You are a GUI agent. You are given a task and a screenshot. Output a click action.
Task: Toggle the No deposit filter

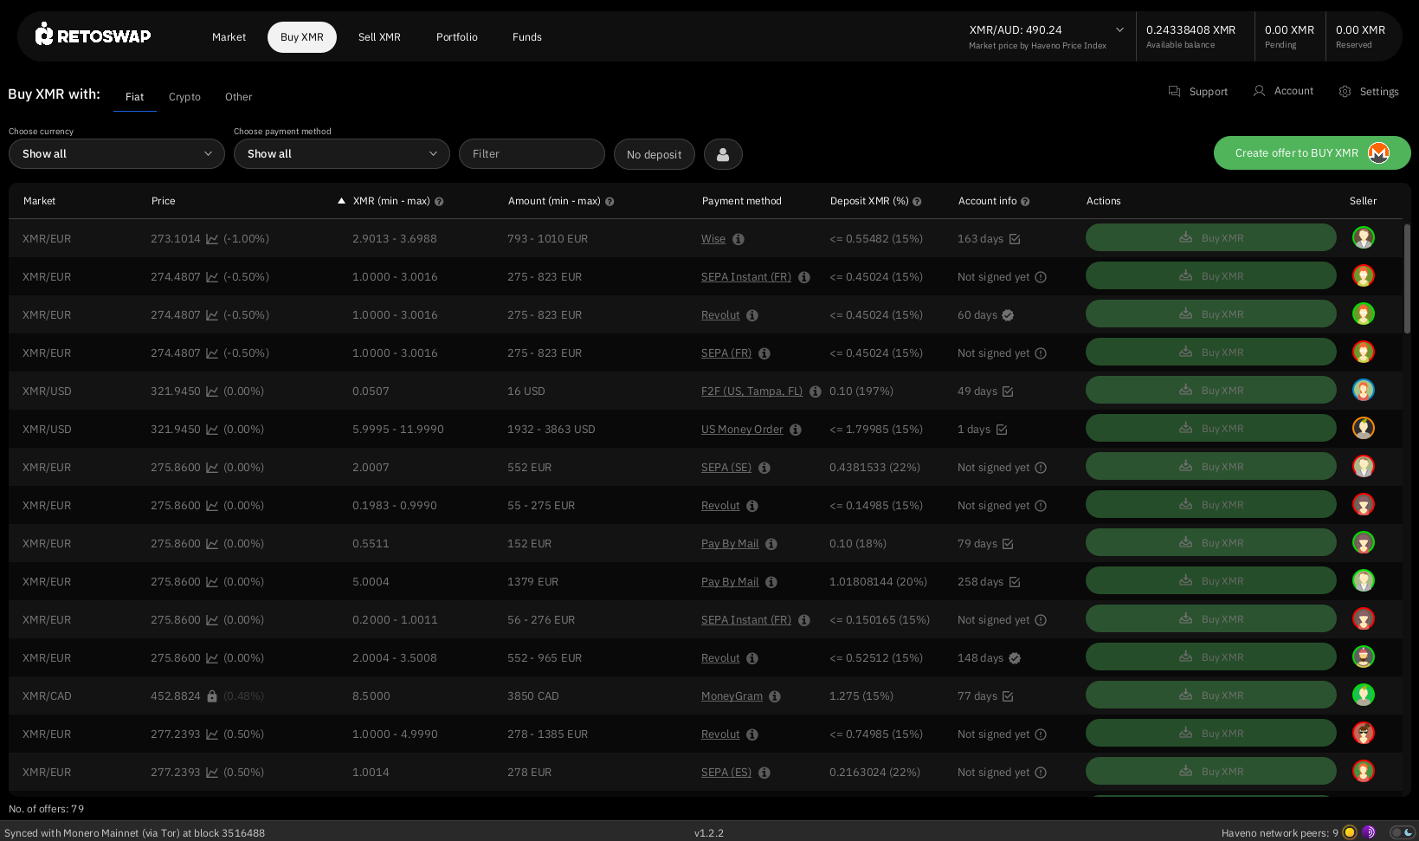(x=654, y=154)
